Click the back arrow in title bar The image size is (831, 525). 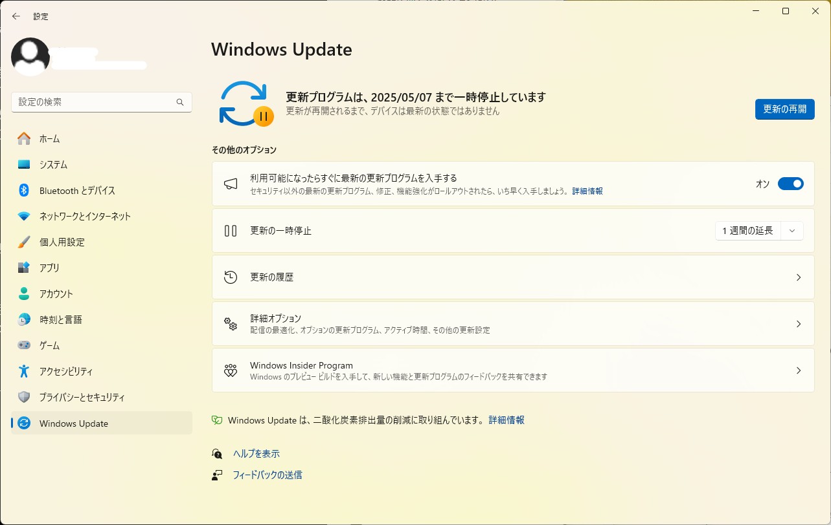tap(16, 16)
